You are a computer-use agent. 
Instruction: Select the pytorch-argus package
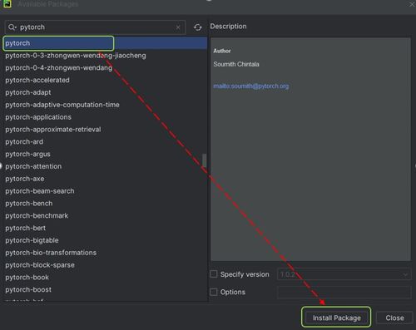pyautogui.click(x=105, y=154)
